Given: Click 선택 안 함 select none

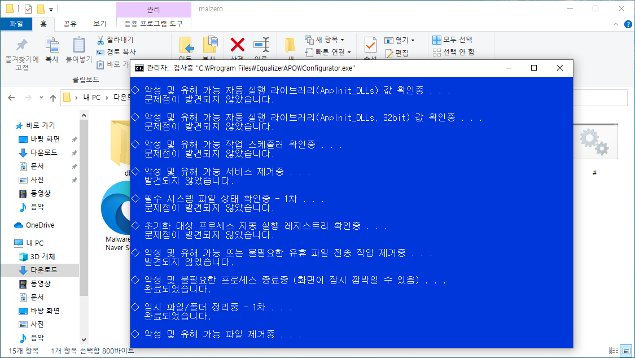Looking at the screenshot, I should [454, 53].
